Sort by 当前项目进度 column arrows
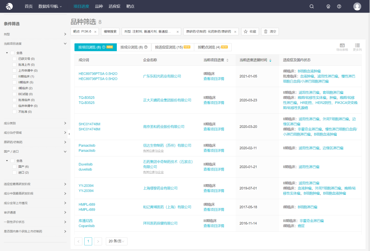Viewport: 370px width, 251px height. point(227,60)
